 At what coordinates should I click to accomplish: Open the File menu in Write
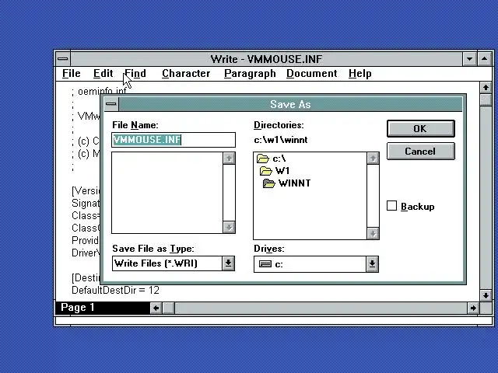tap(71, 74)
